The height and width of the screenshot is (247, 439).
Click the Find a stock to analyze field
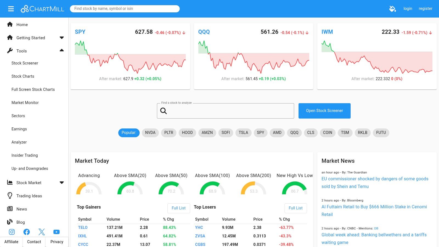pyautogui.click(x=226, y=111)
